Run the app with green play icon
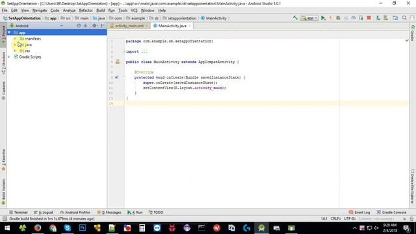The image size is (416, 234). (x=323, y=18)
